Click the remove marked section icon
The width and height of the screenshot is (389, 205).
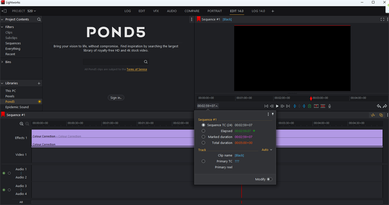pos(316,106)
